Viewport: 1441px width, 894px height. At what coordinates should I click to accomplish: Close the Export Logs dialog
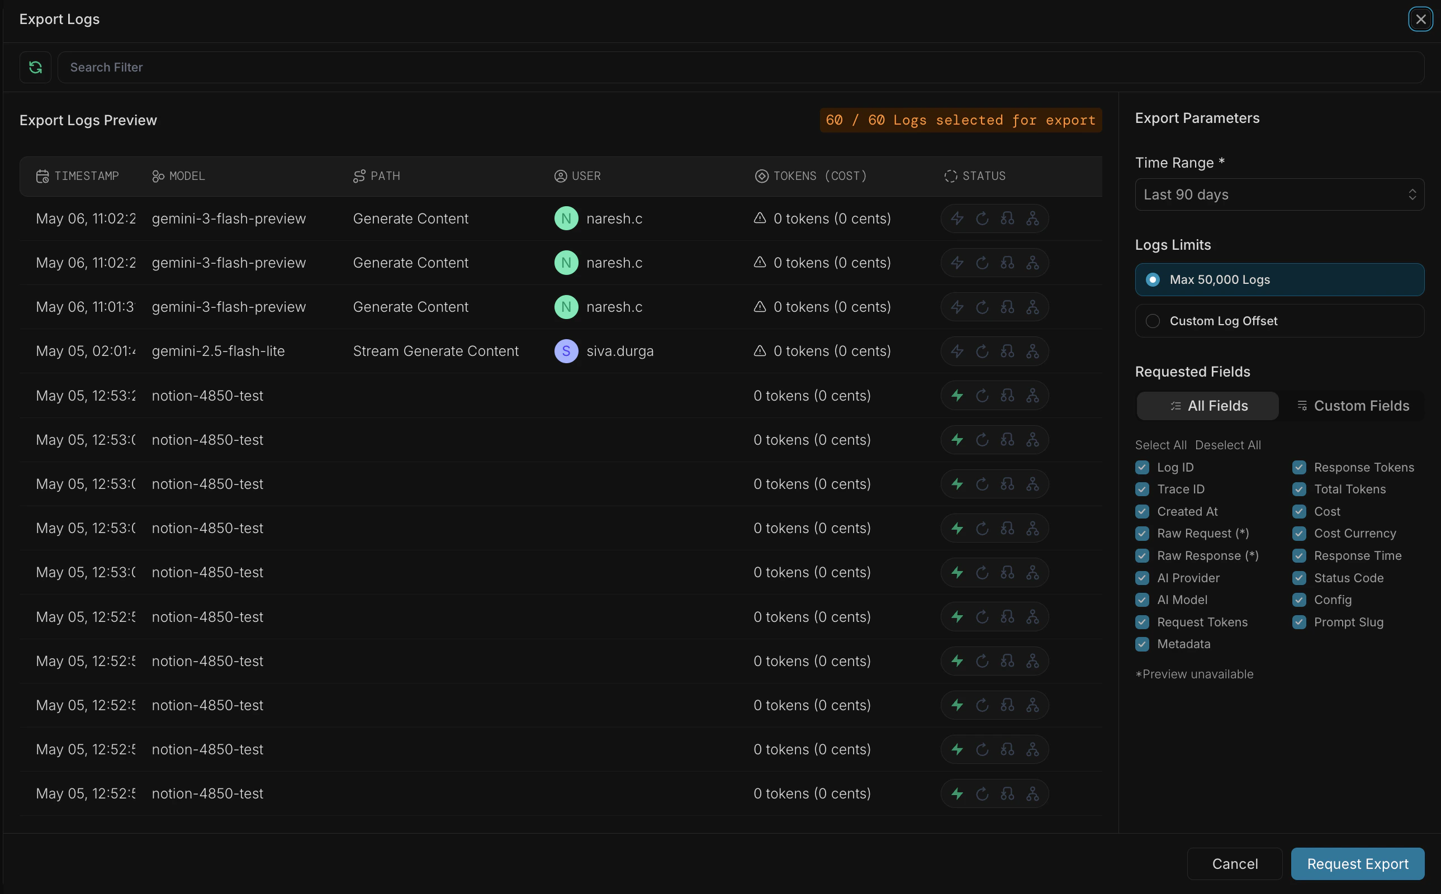(1420, 20)
